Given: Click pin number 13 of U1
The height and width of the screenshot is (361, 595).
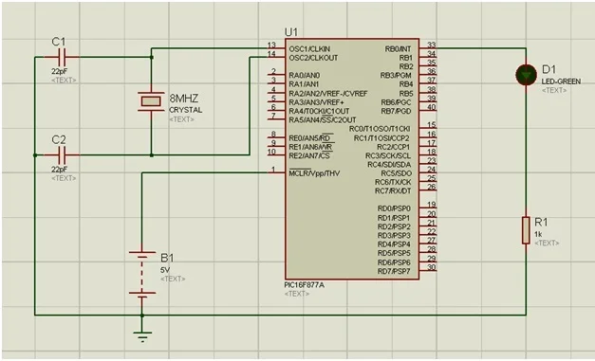Looking at the screenshot, I should [x=271, y=45].
